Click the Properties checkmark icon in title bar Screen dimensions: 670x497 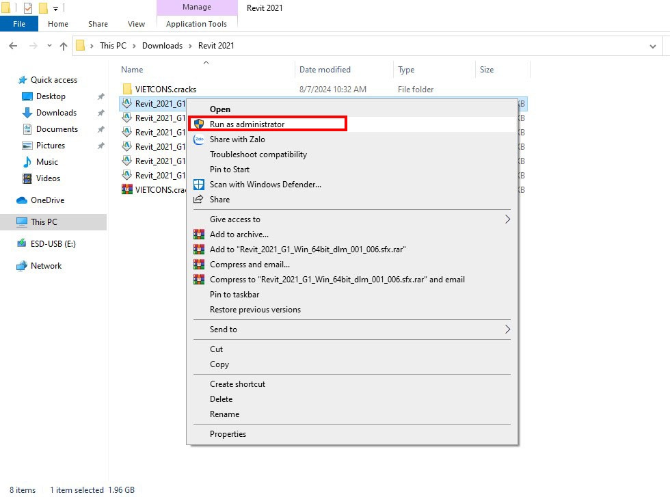click(28, 8)
